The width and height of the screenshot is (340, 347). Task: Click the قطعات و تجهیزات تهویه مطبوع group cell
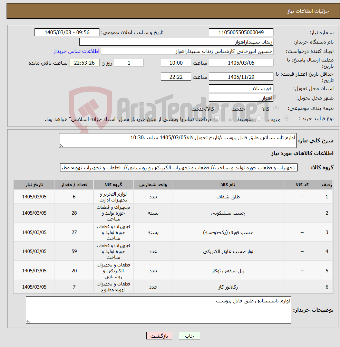113,287
